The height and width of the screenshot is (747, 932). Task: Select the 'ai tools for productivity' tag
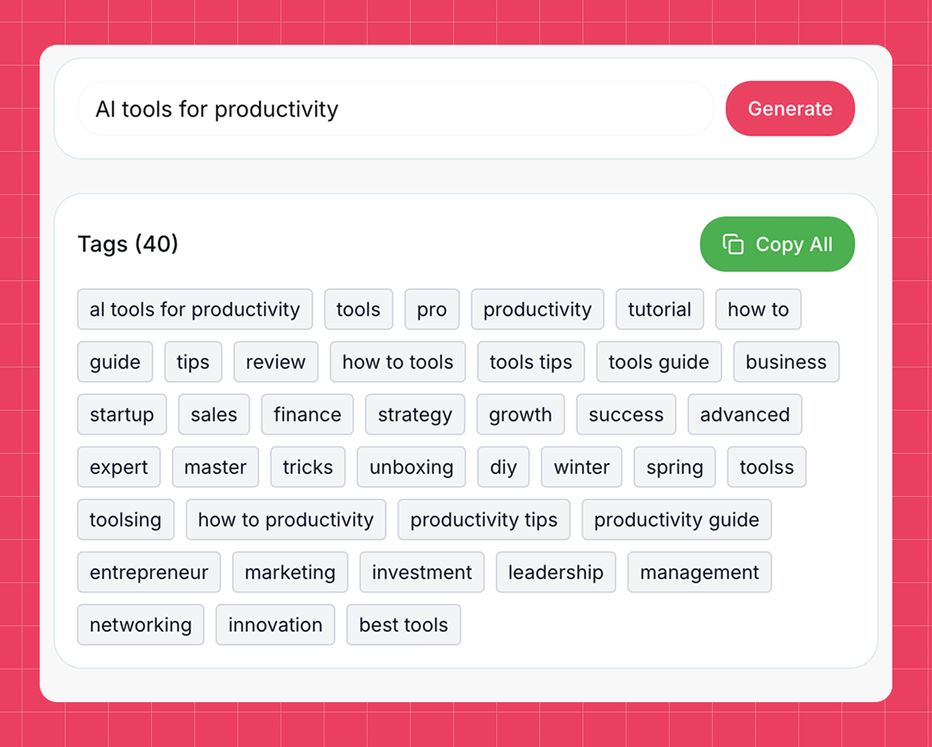(x=195, y=310)
